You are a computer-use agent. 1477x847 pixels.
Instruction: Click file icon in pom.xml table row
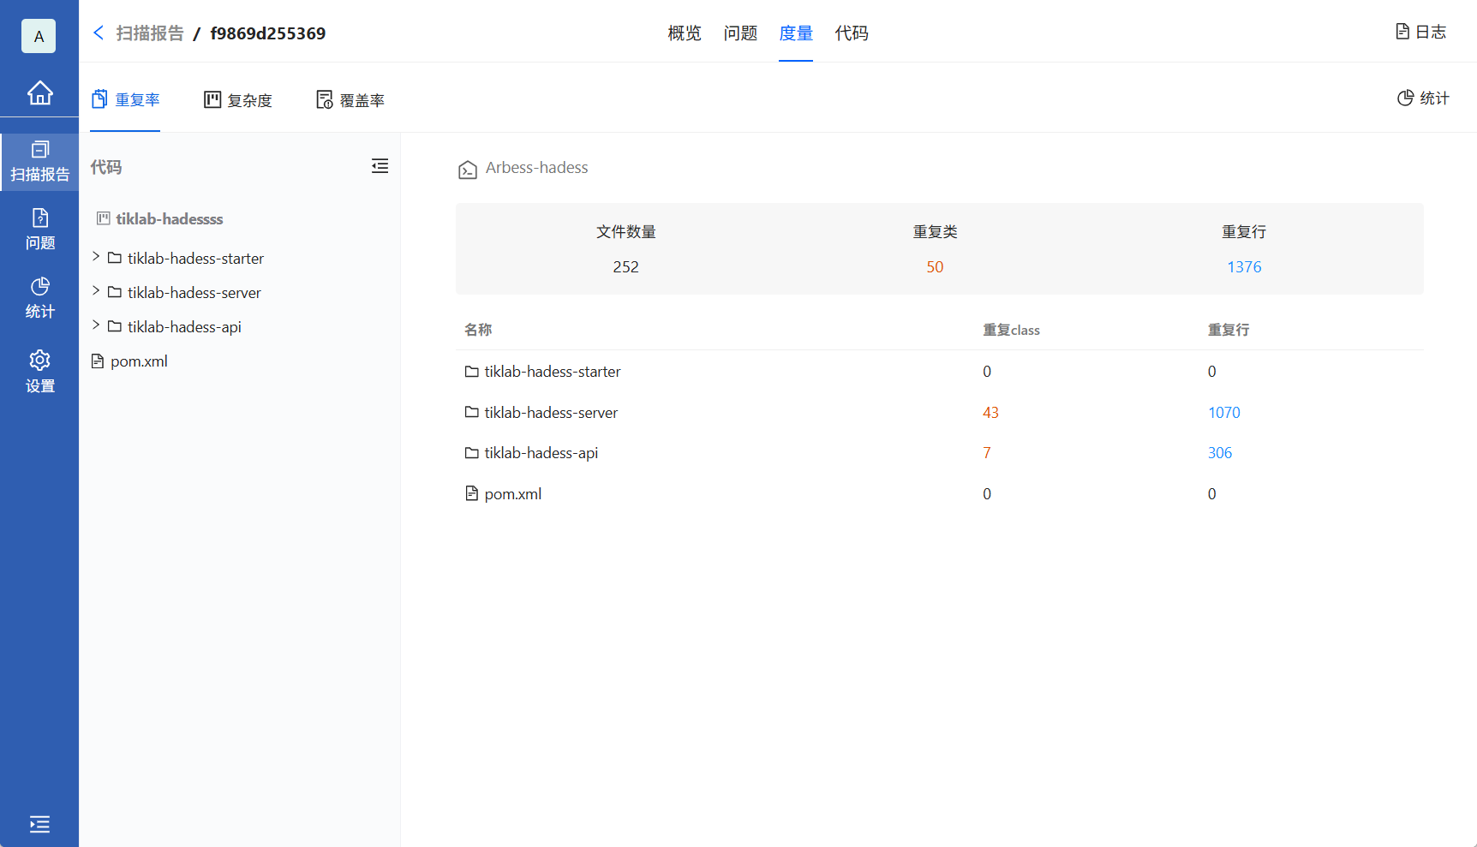(x=471, y=493)
